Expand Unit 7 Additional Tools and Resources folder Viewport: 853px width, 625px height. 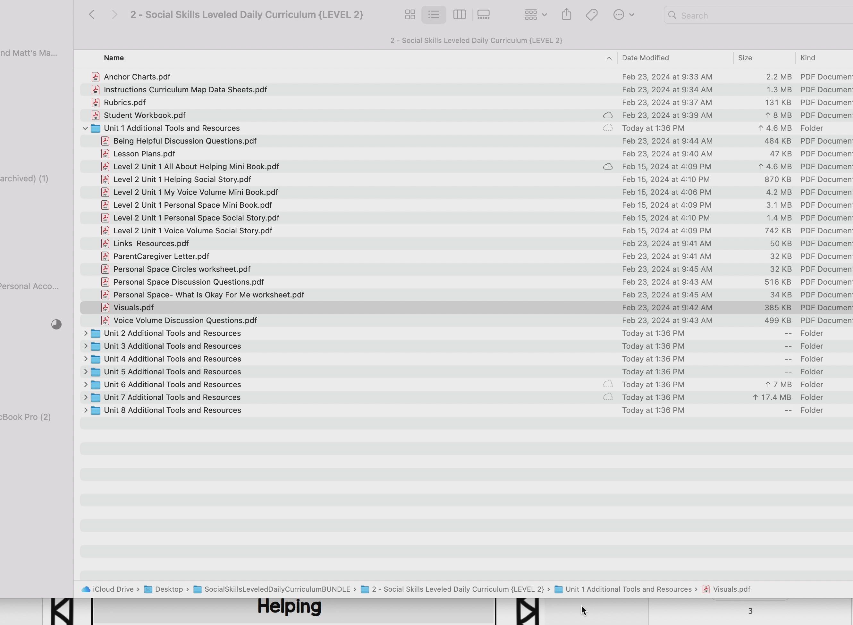(86, 397)
